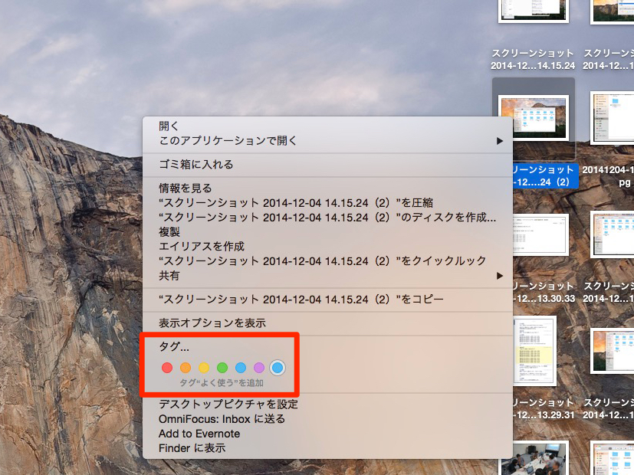Select OmniFocus: Inbox に送る
The image size is (634, 475).
click(x=327, y=419)
